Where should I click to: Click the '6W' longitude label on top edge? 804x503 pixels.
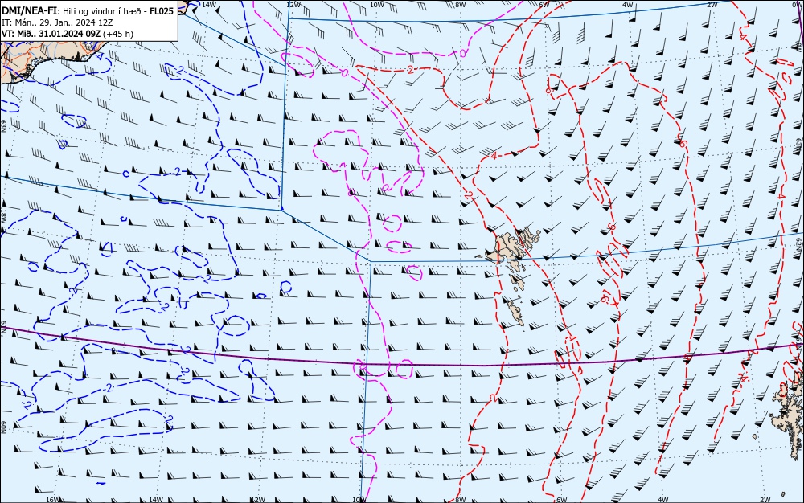pyautogui.click(x=544, y=5)
